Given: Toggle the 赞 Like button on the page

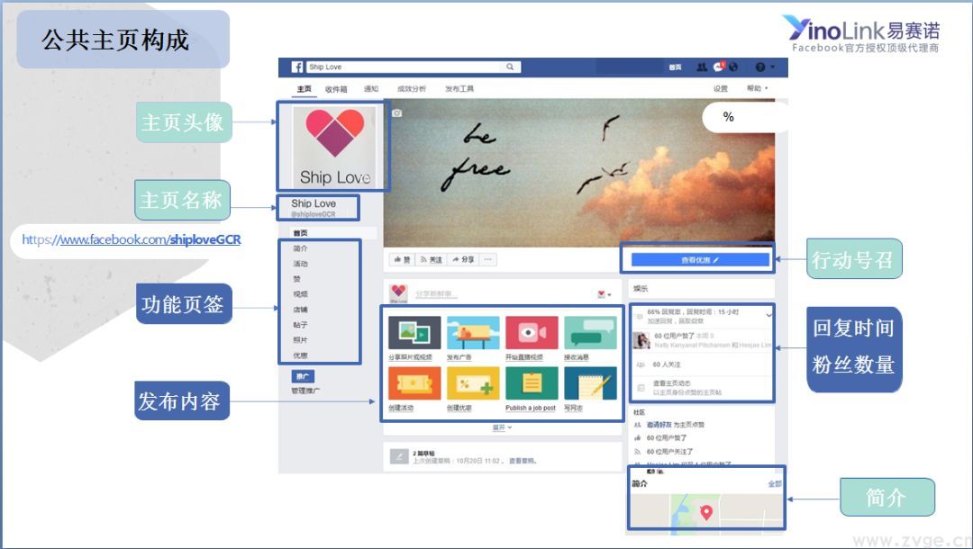Looking at the screenshot, I should (x=402, y=259).
